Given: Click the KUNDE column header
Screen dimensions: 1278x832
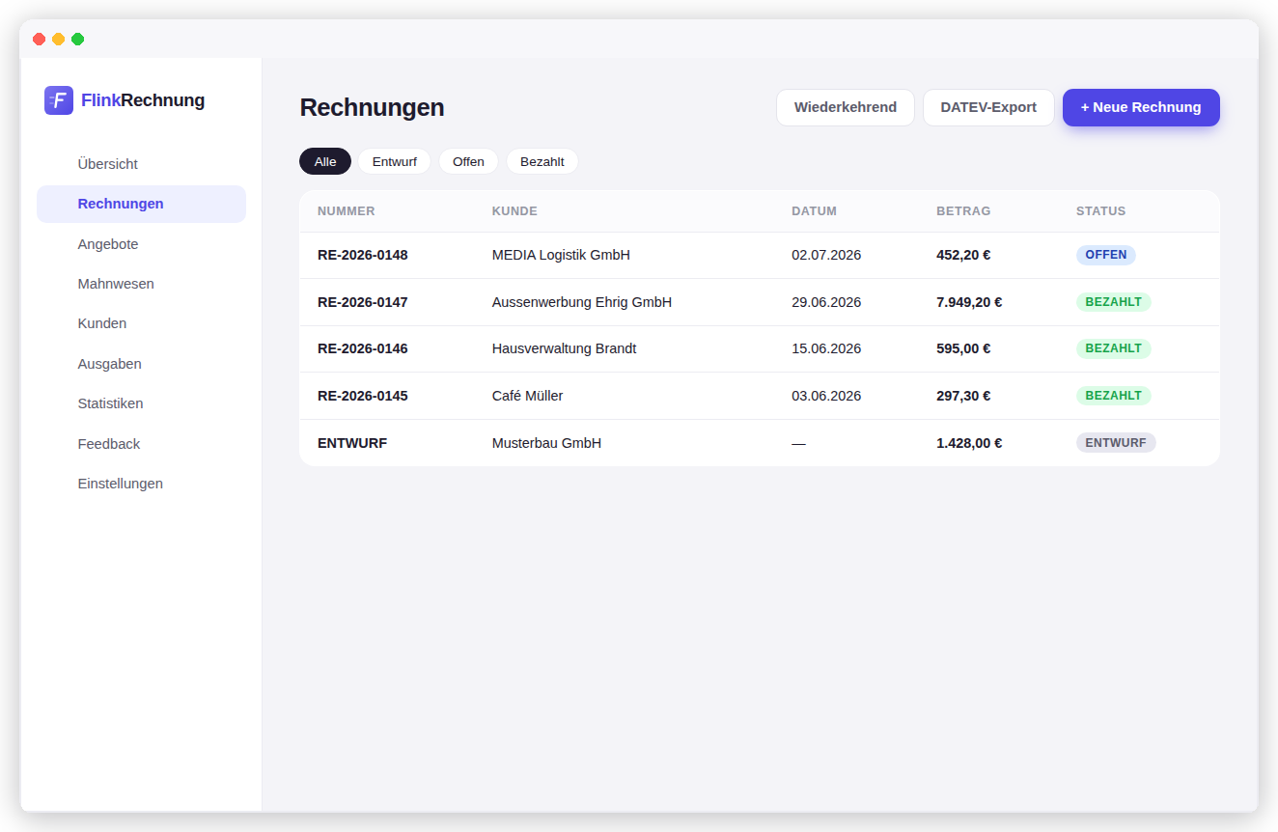Looking at the screenshot, I should click(514, 211).
